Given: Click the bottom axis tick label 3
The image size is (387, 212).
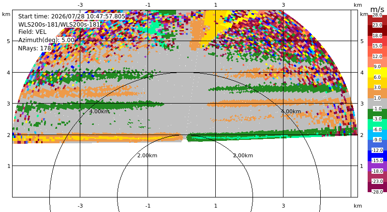Looking at the screenshot, I should pos(283,206).
